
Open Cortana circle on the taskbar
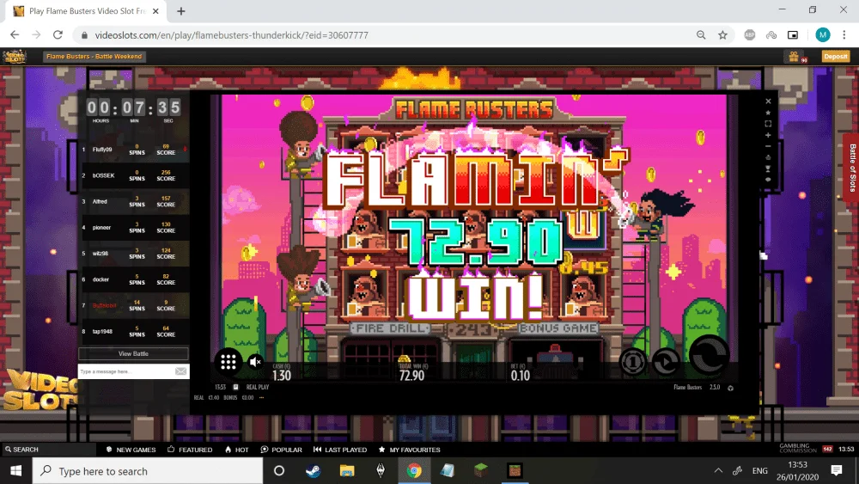coord(279,471)
